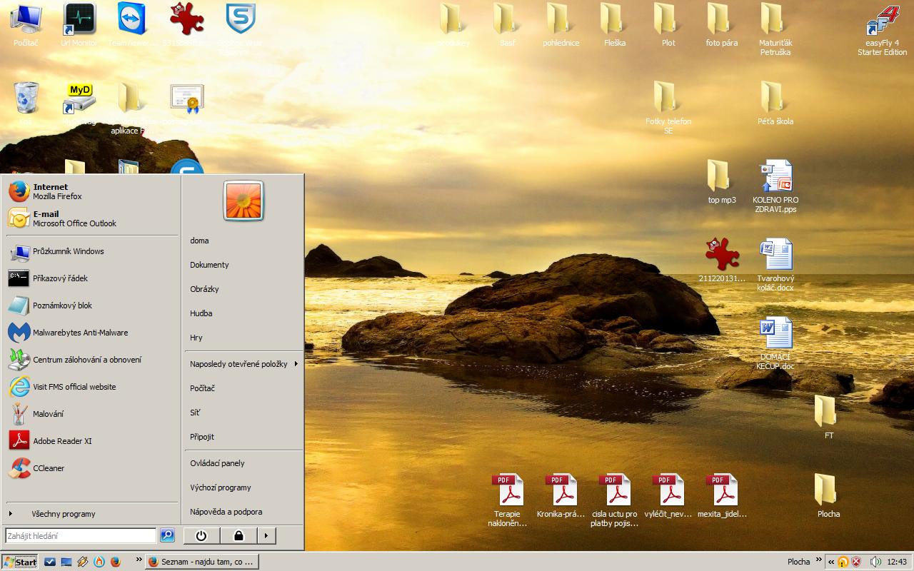914x571 pixels.
Task: Open the Tvarohový koláč.docx file
Action: [x=775, y=265]
